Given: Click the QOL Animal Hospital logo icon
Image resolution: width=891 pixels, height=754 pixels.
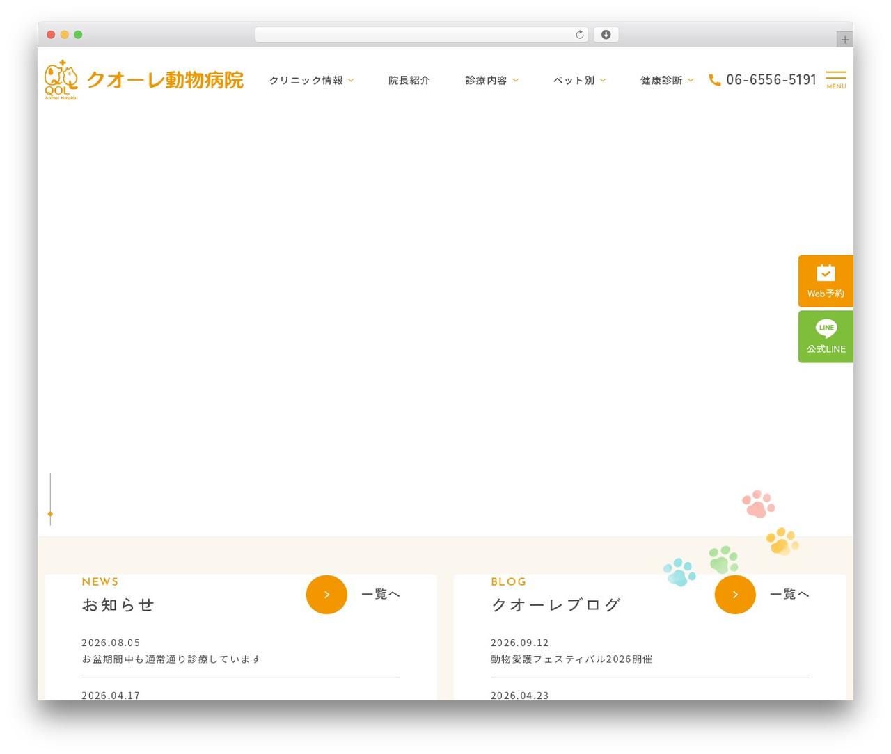Looking at the screenshot, I should click(x=61, y=80).
